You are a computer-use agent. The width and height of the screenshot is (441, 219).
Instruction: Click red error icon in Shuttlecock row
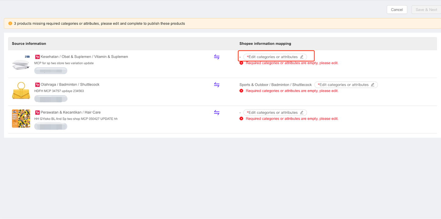(241, 91)
